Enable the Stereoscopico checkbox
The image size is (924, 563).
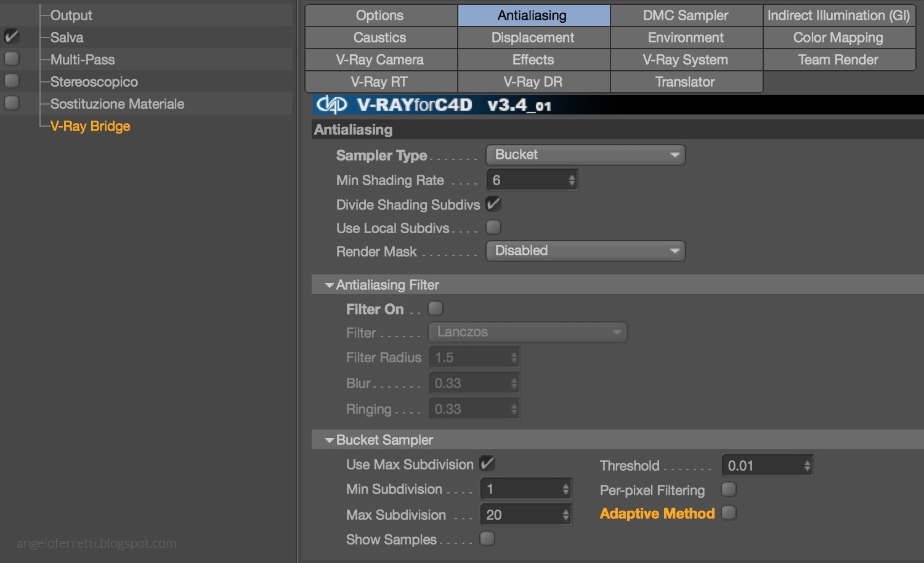12,81
